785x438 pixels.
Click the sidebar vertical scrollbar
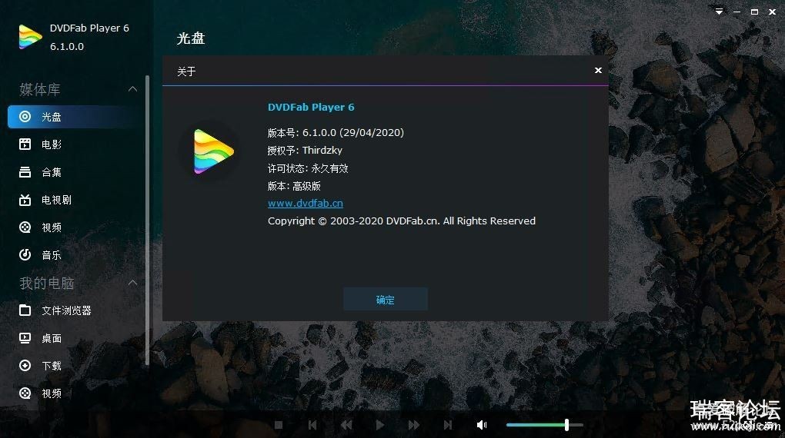point(147,220)
